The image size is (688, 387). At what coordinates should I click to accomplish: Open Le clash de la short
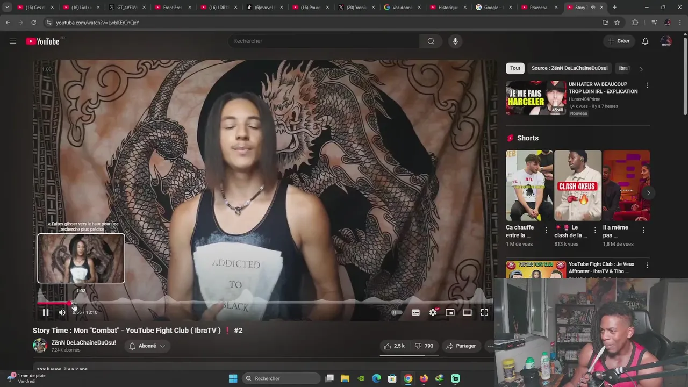578,185
